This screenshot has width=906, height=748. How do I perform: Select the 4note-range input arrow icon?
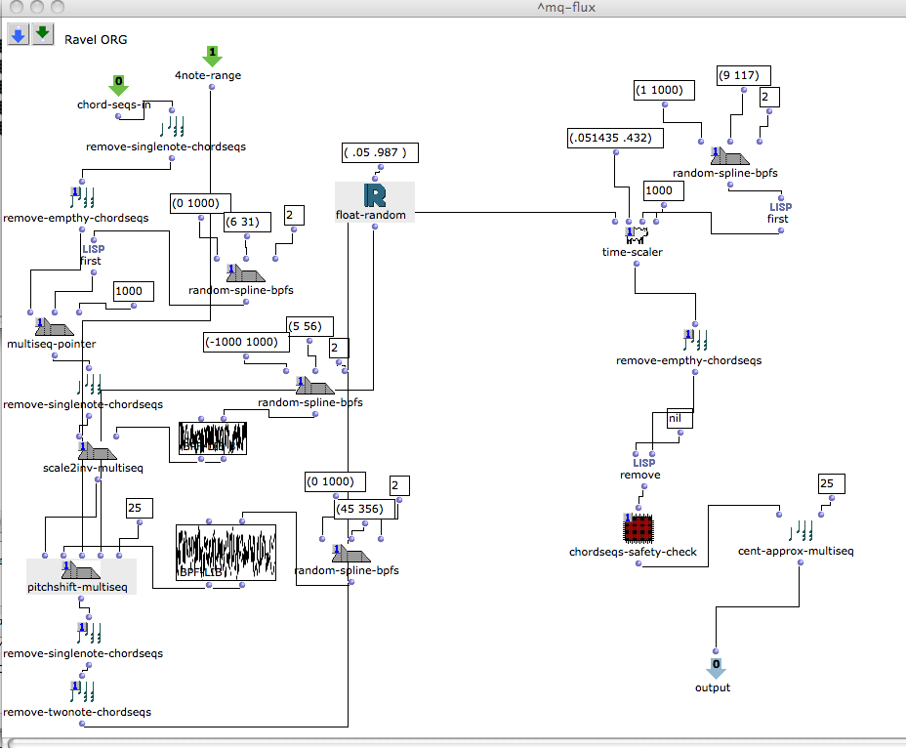[213, 55]
